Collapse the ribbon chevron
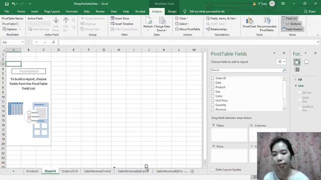This screenshot has height=180, width=321. [317, 35]
